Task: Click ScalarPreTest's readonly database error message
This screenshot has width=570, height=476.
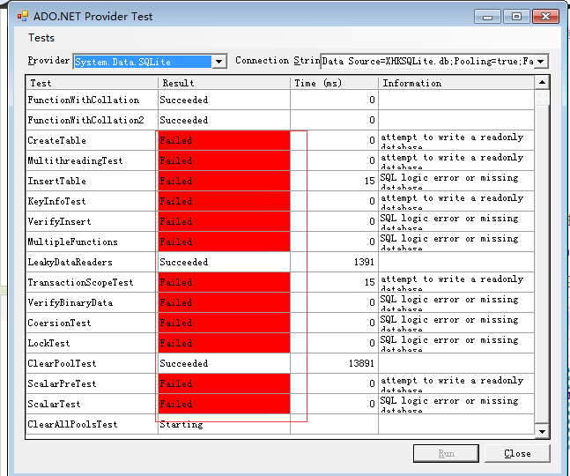Action: point(456,383)
